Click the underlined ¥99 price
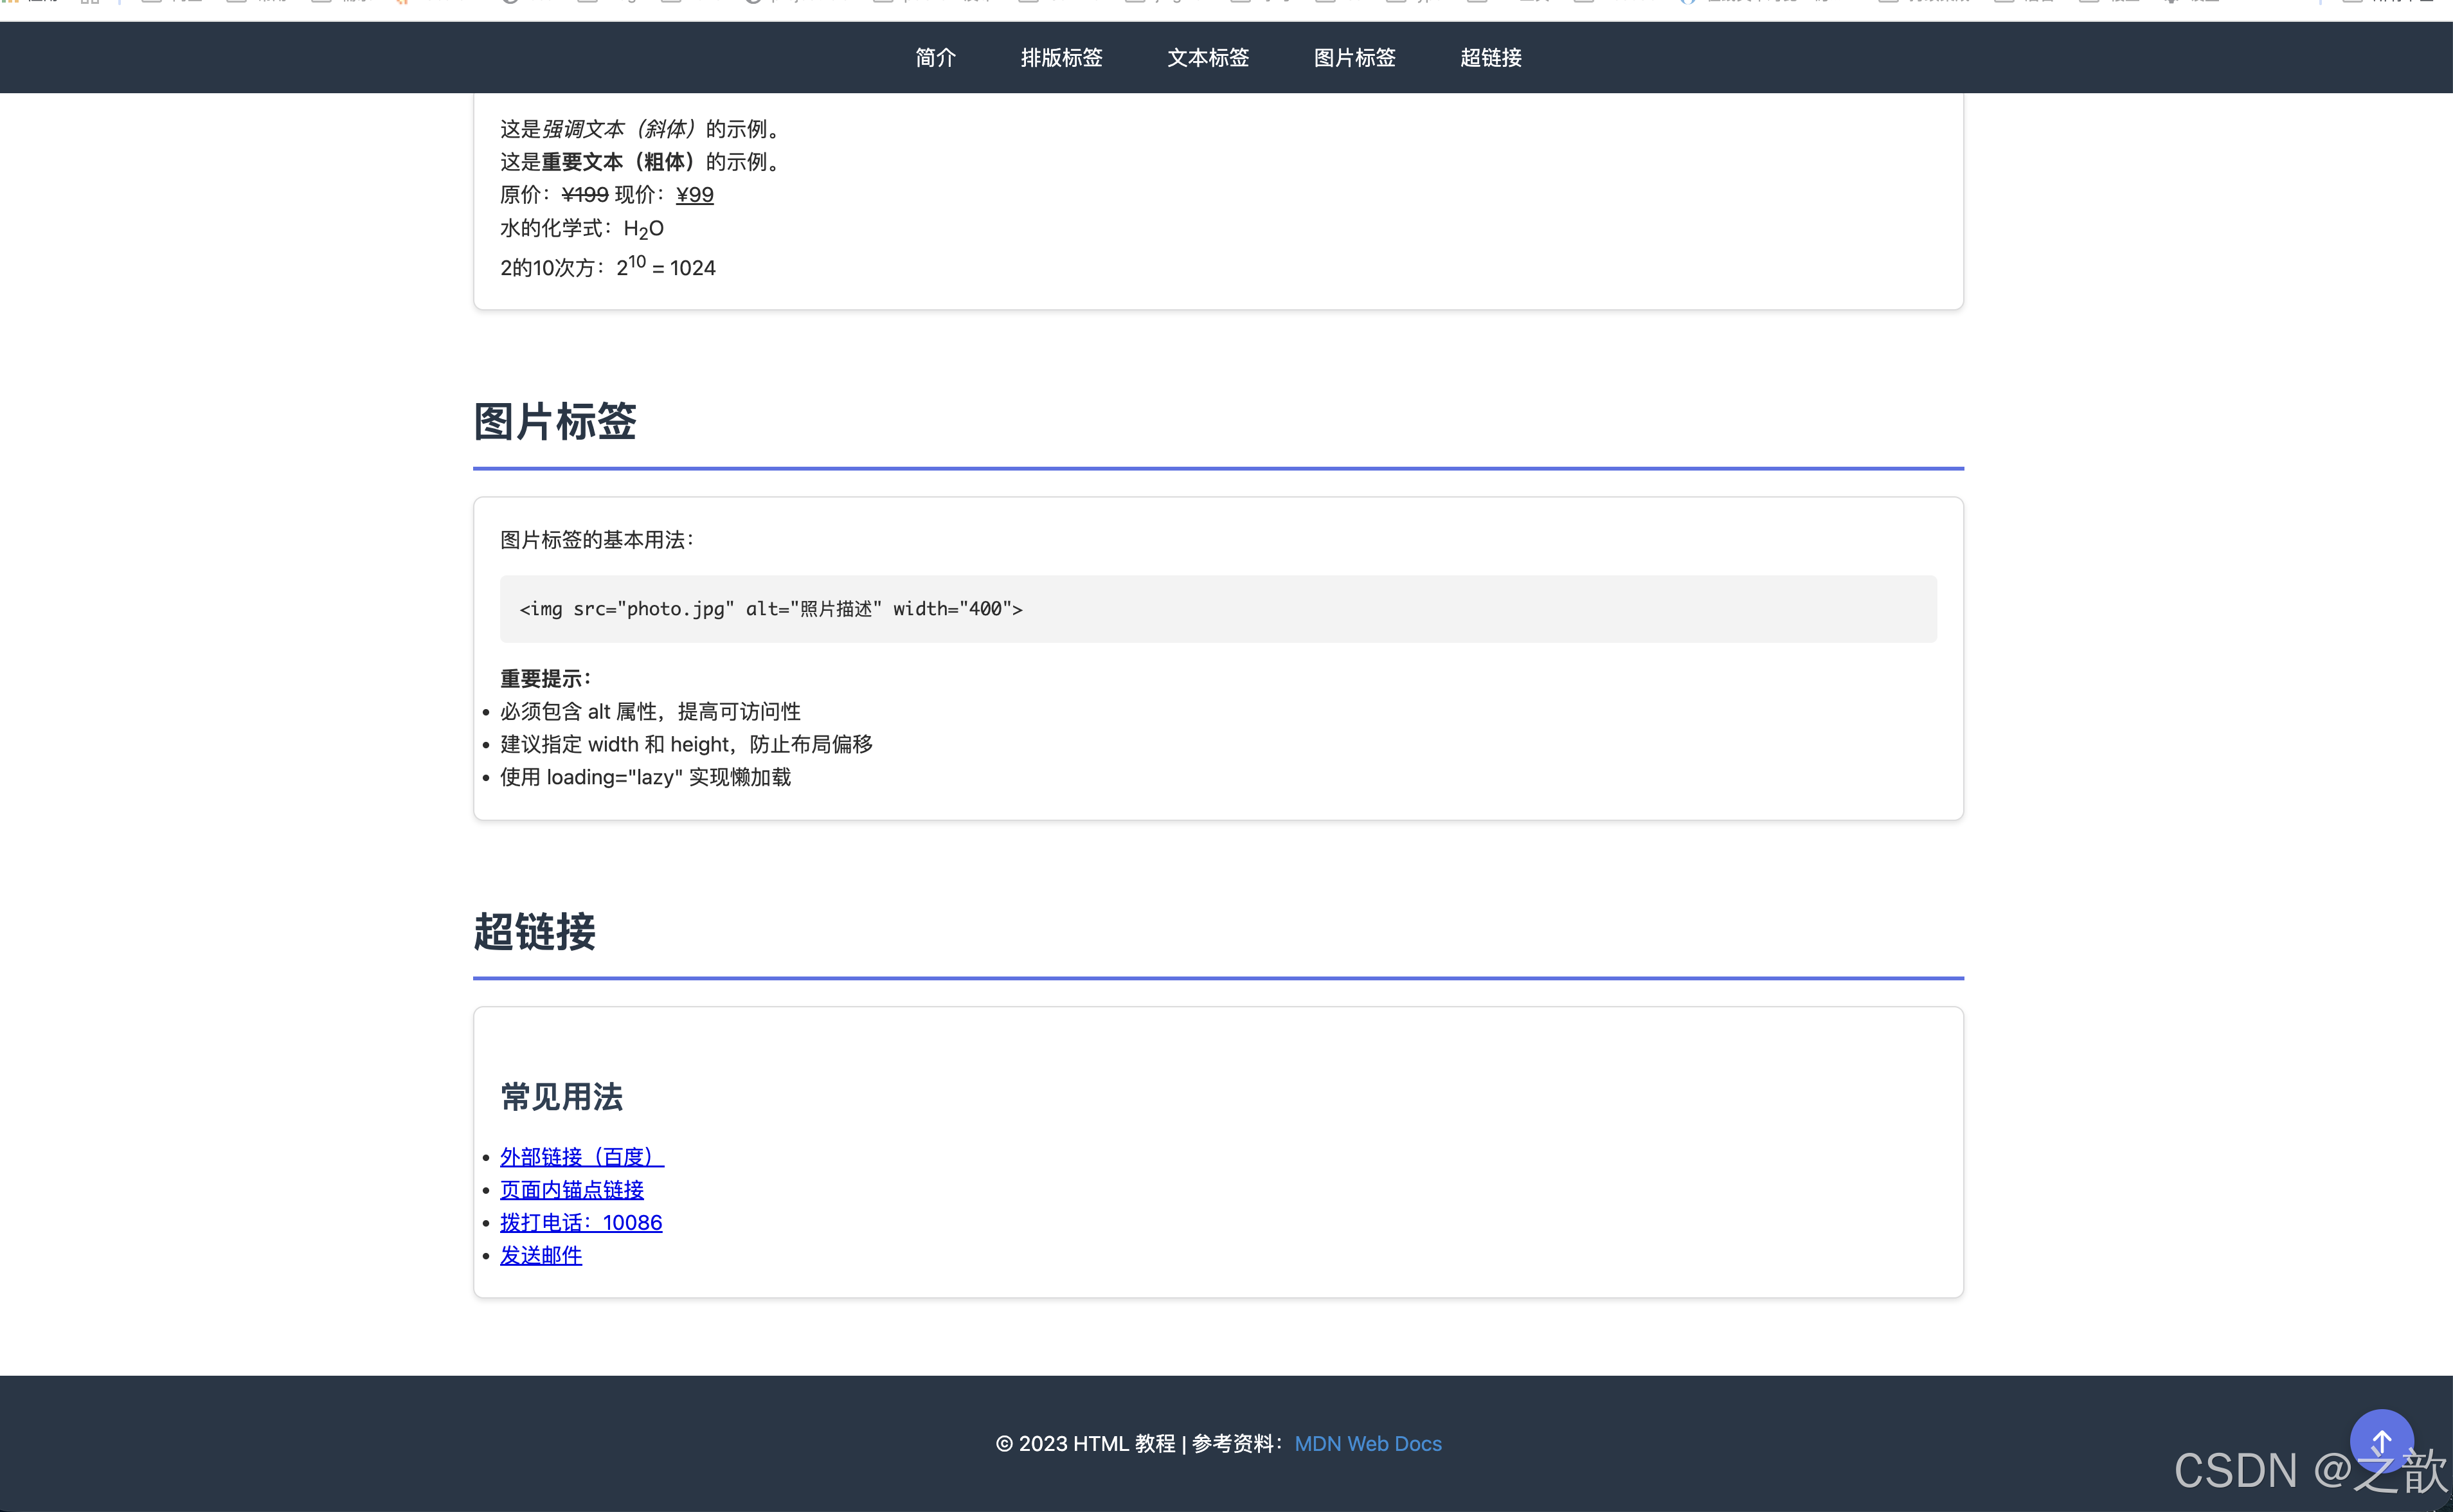The height and width of the screenshot is (1512, 2453). pyautogui.click(x=694, y=195)
